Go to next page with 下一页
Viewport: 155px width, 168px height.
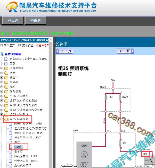pyautogui.click(x=125, y=51)
